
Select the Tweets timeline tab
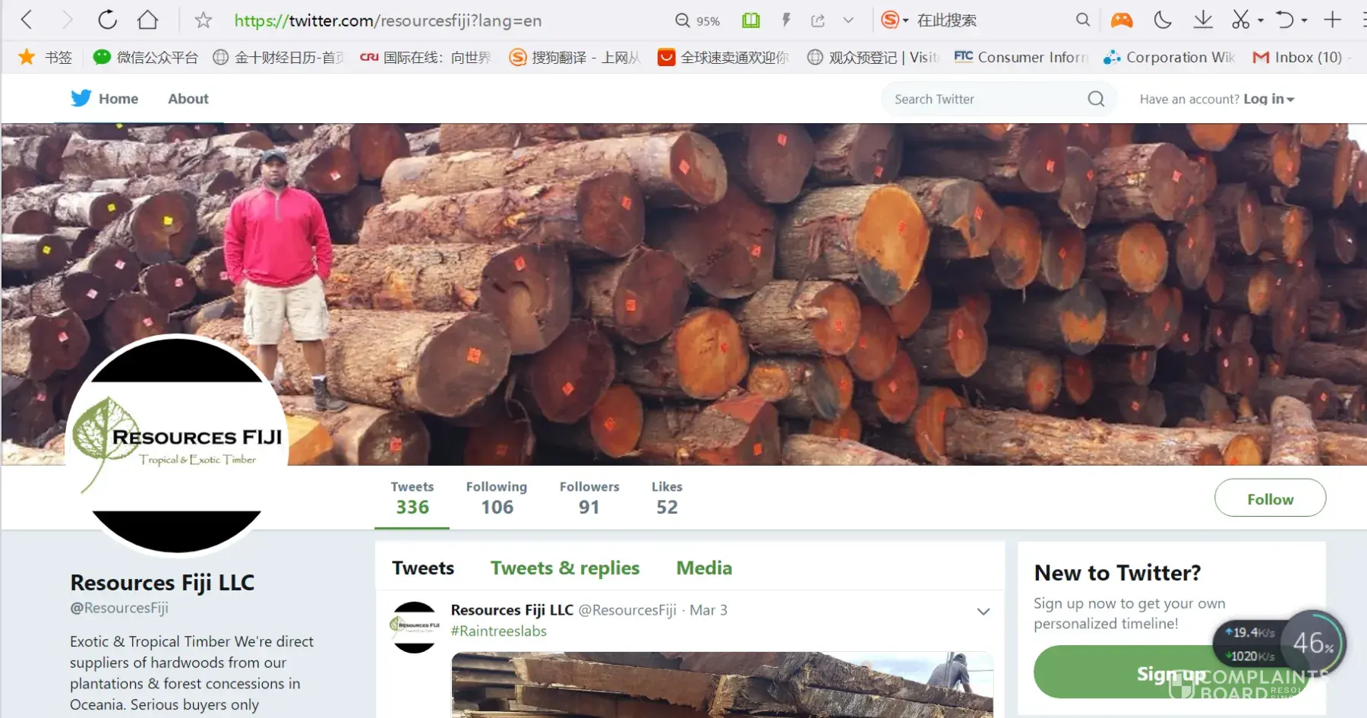tap(423, 568)
